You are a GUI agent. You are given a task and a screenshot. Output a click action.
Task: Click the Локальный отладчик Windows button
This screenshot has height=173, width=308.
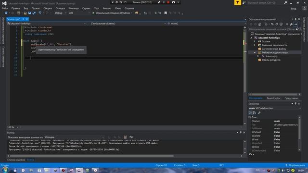pyautogui.click(x=112, y=13)
